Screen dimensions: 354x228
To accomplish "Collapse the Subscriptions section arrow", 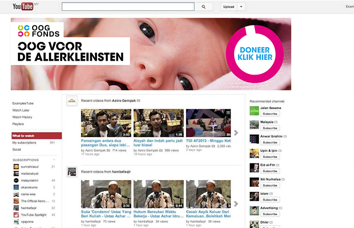I will (x=54, y=160).
